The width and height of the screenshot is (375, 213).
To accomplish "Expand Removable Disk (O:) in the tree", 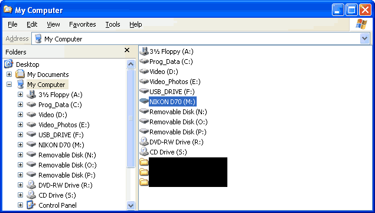I will pos(20,165).
